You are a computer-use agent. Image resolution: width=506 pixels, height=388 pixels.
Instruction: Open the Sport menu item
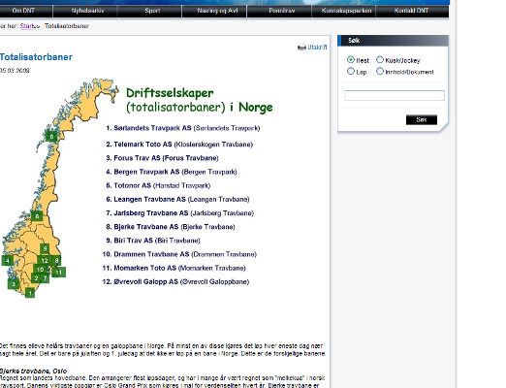pyautogui.click(x=152, y=11)
